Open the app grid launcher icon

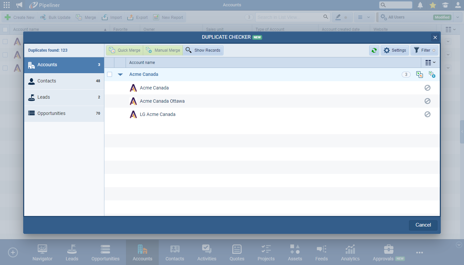click(7, 5)
